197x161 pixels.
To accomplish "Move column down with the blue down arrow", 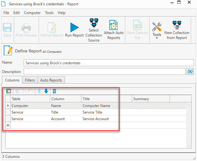I will (46, 91).
